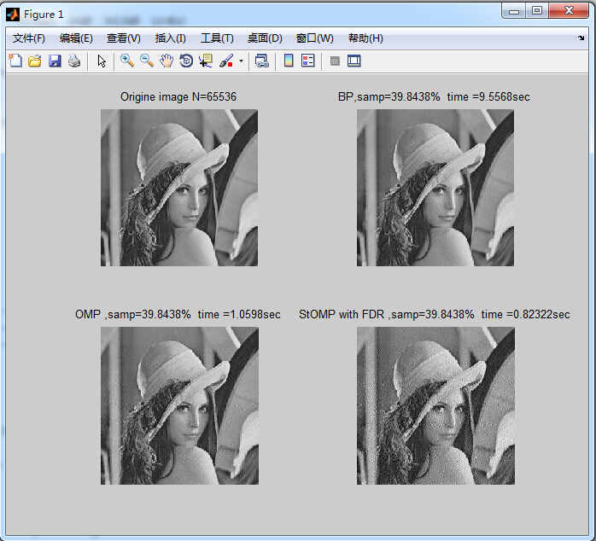Open the 桌面(D) menu
The height and width of the screenshot is (541, 596).
[x=265, y=38]
